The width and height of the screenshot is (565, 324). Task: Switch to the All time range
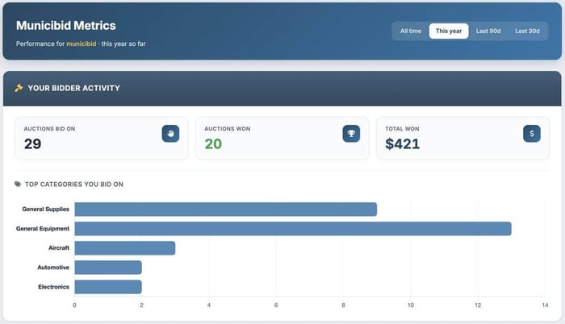coord(410,31)
